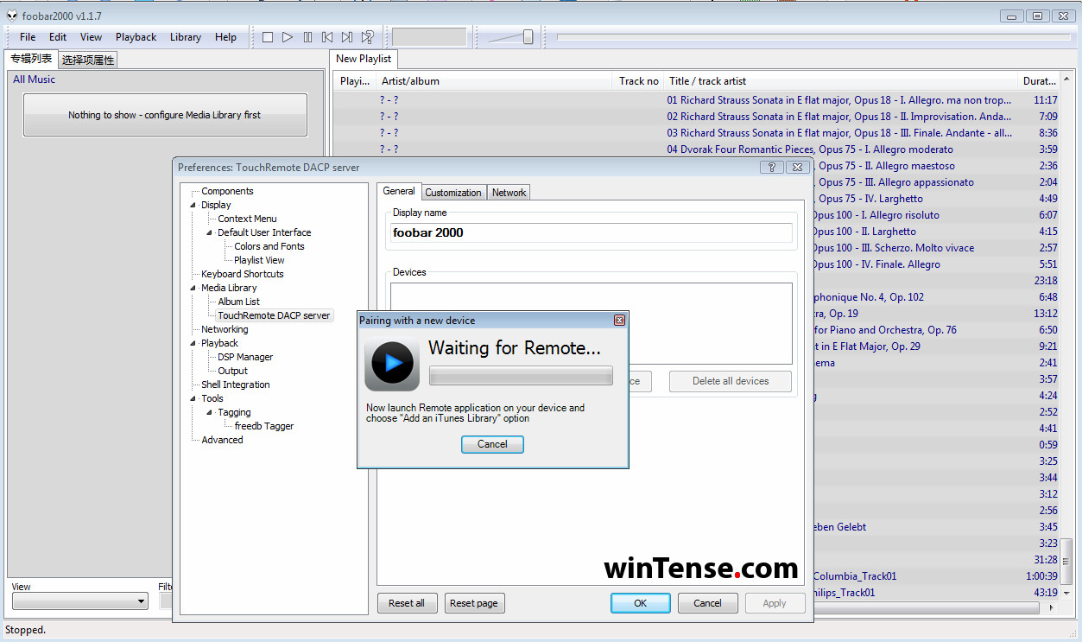
Task: Click the Track no column header
Action: [x=639, y=81]
